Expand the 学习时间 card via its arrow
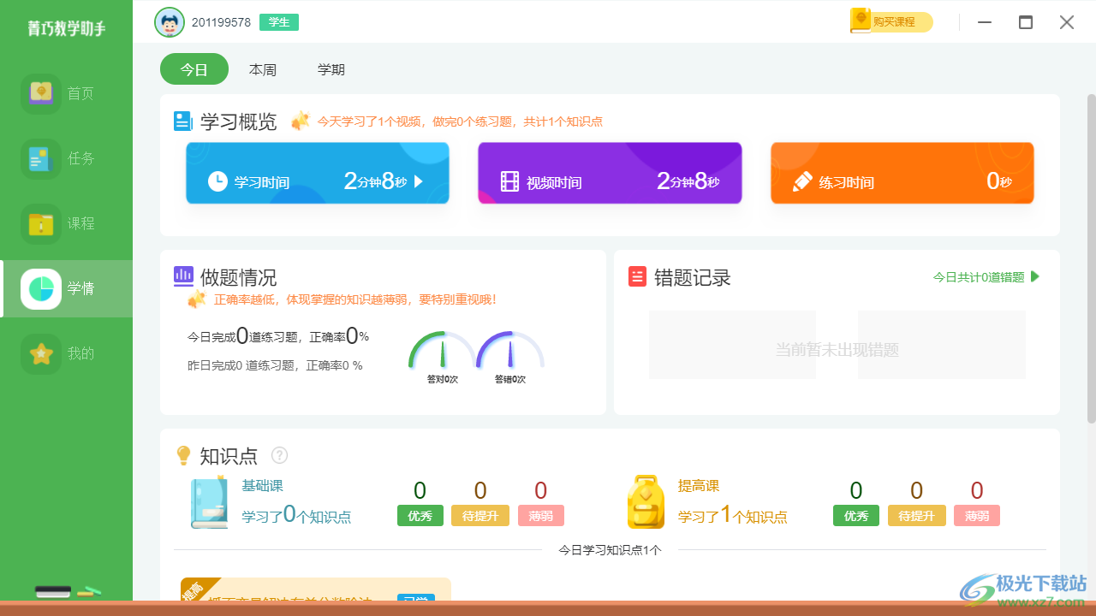Viewport: 1096px width, 616px height. pos(418,181)
